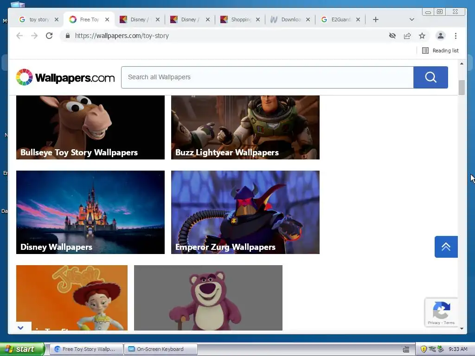Switch to the second Disney tab

coord(190,19)
